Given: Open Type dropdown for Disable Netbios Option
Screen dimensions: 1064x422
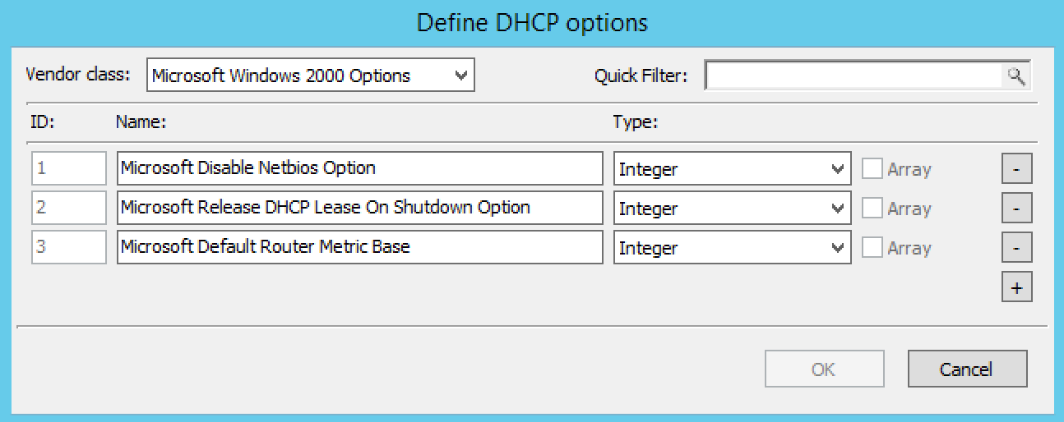Looking at the screenshot, I should (732, 169).
